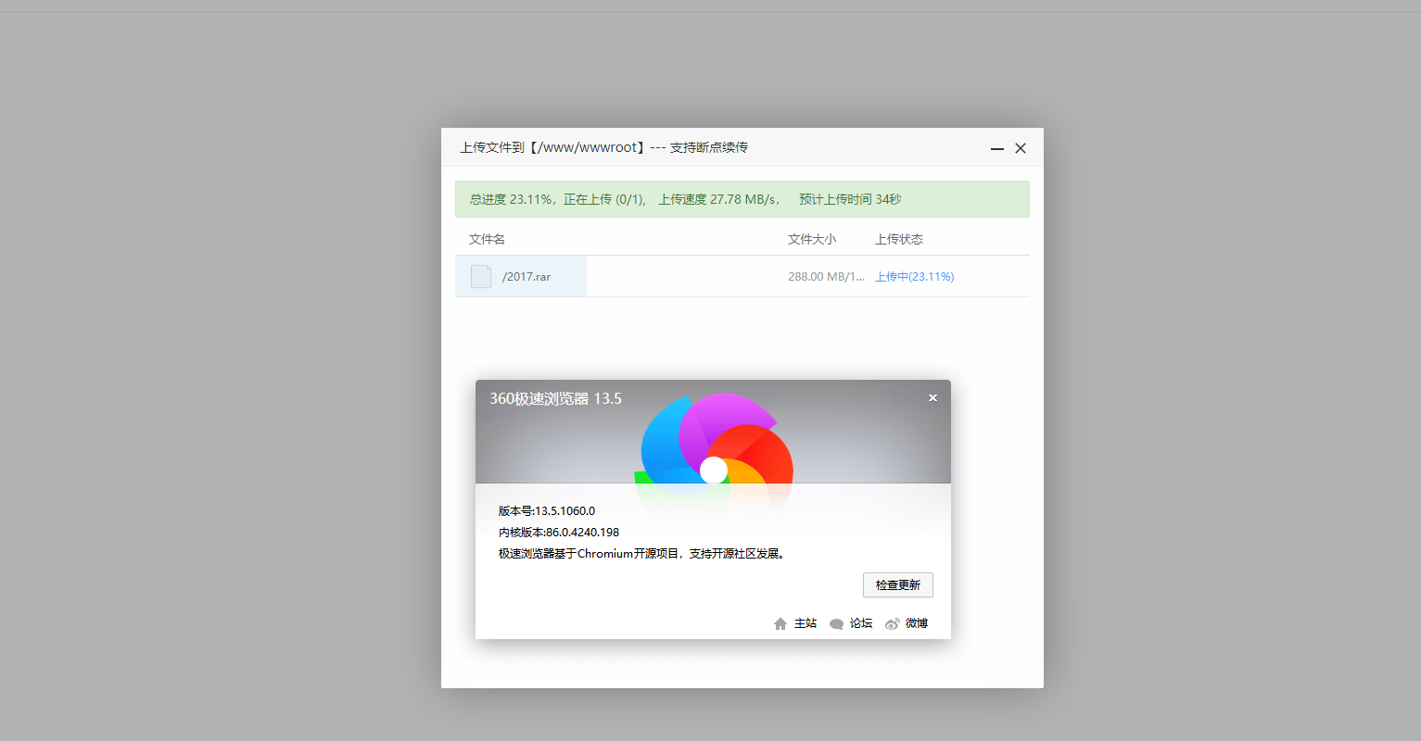The height and width of the screenshot is (741, 1421).
Task: Close the 360极速浏览器 about dialog
Action: [x=933, y=397]
